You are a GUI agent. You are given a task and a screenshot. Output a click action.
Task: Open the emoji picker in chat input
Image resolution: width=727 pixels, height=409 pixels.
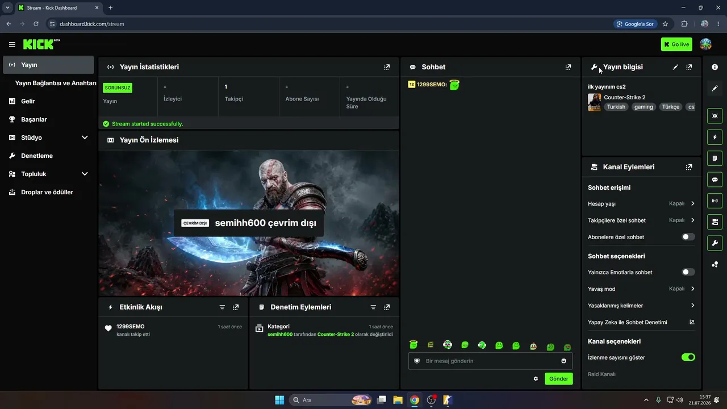563,361
